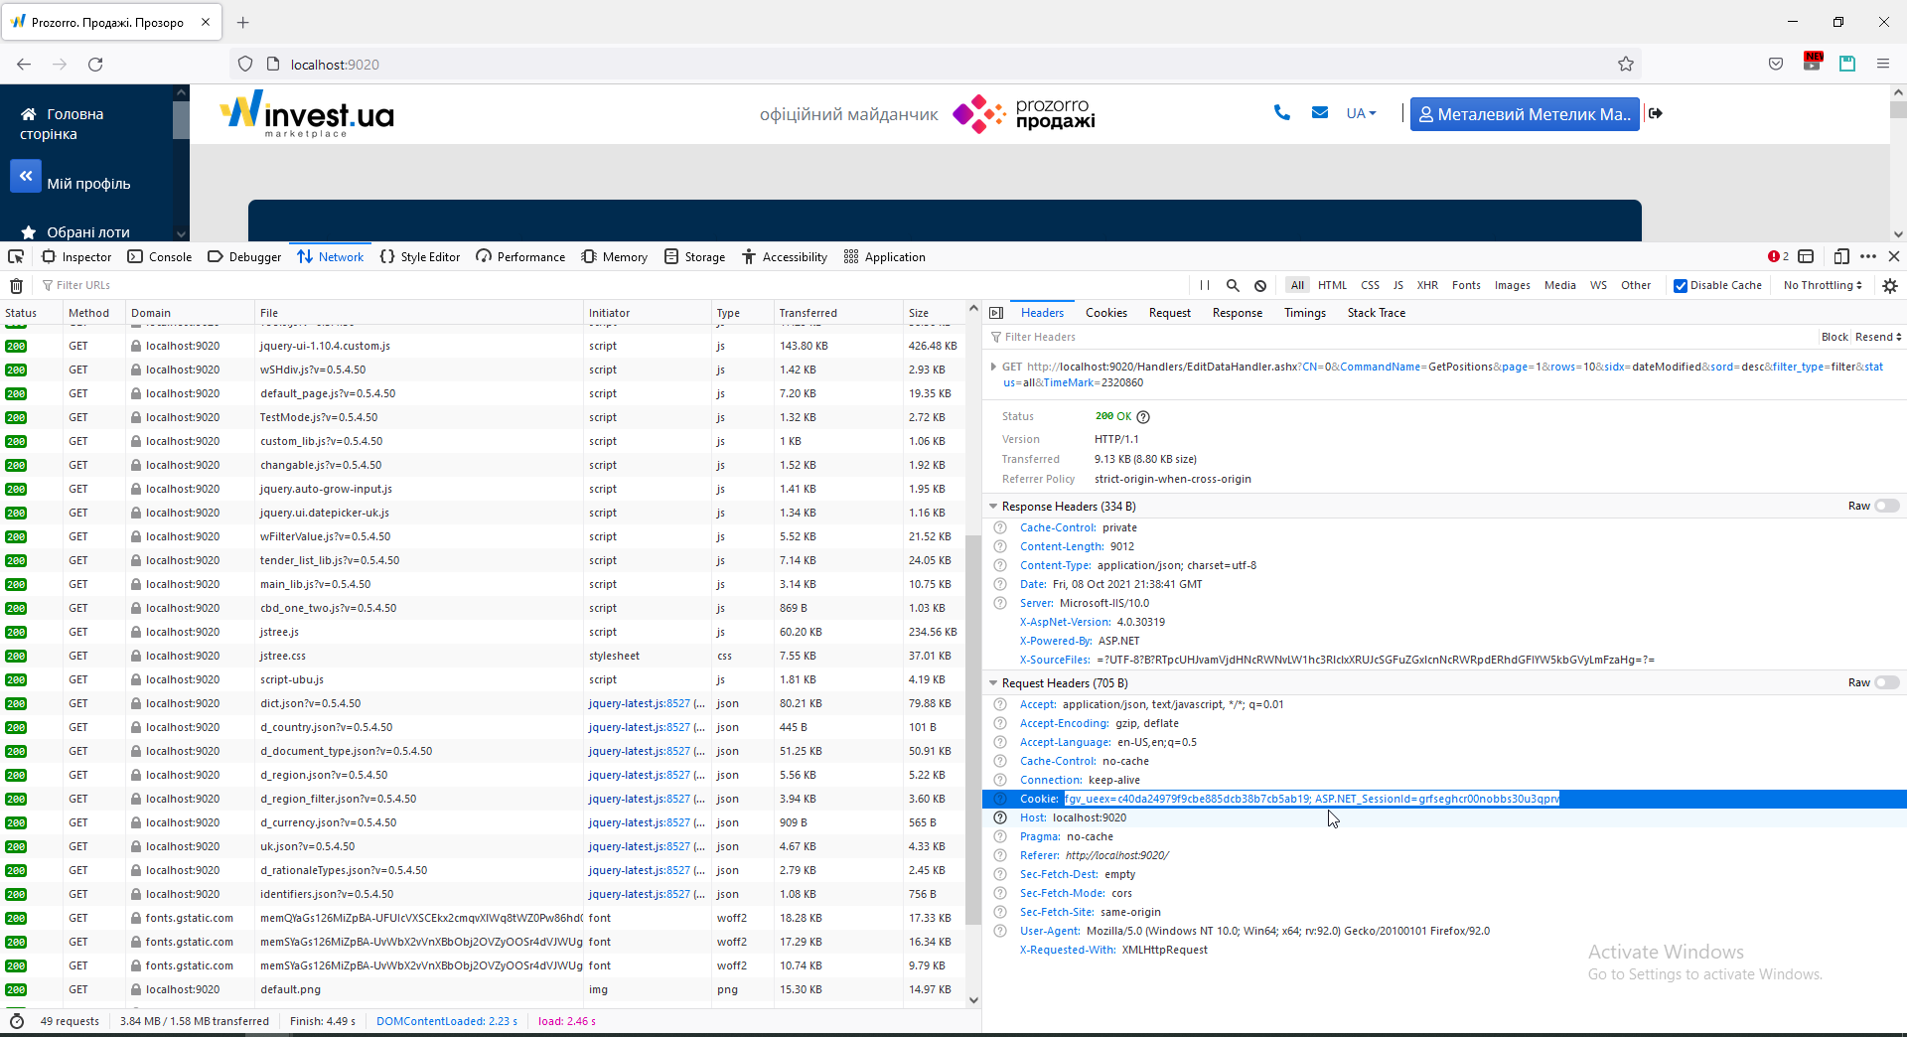The image size is (1907, 1037).
Task: Open network settings gear icon
Action: tap(1890, 285)
